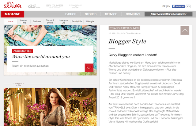Open the COMPANY menu item
The image size is (196, 126).
133,14
